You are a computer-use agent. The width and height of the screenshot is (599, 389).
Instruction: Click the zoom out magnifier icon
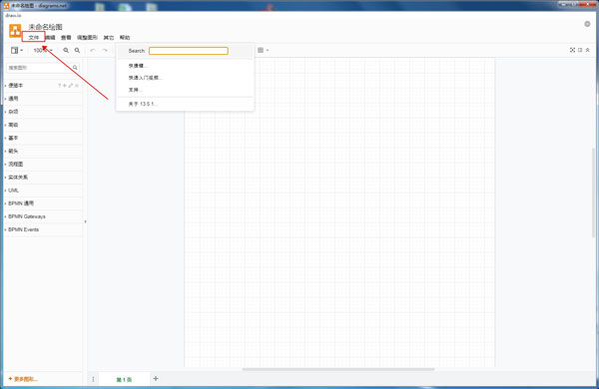(77, 50)
